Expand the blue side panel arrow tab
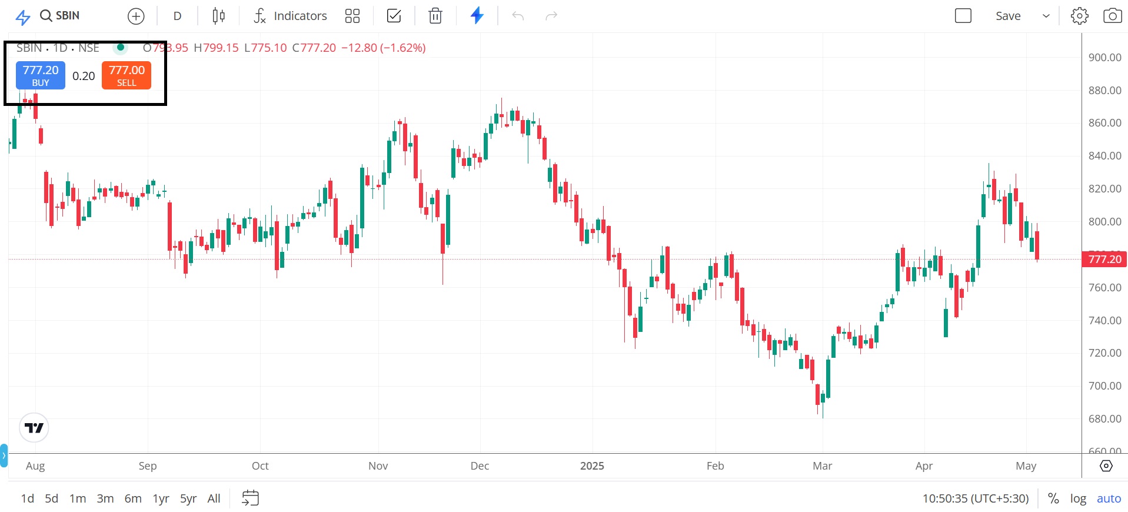Screen dimensions: 1128x512 4,456
